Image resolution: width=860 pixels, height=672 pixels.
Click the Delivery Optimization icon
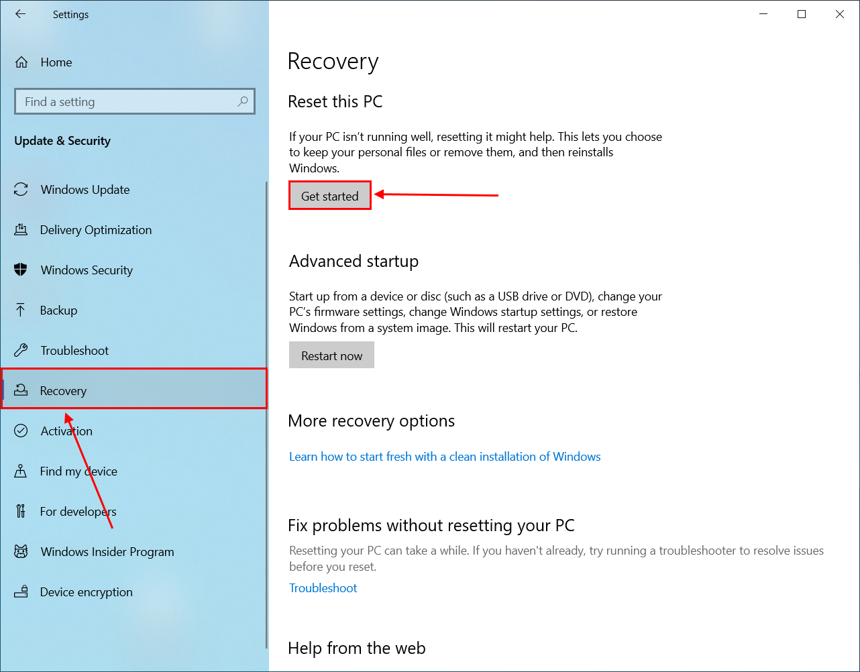coord(21,230)
